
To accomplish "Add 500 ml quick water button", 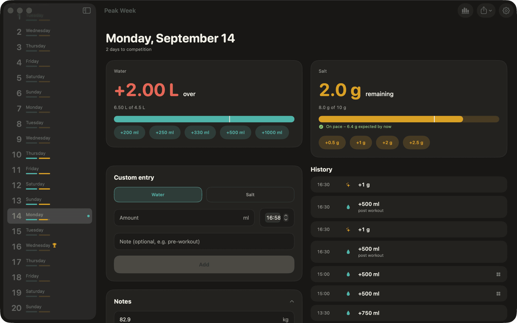I will click(236, 132).
